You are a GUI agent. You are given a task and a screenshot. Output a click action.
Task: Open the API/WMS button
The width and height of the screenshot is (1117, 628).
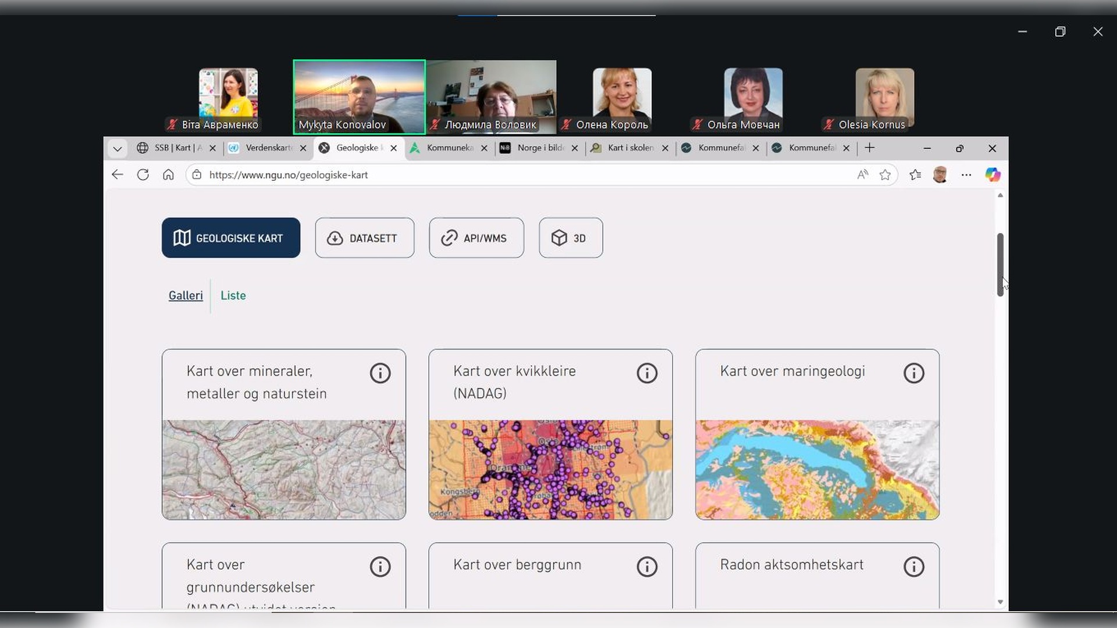476,238
